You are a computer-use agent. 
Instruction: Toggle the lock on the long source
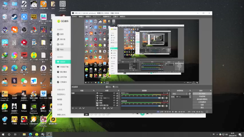117,93
